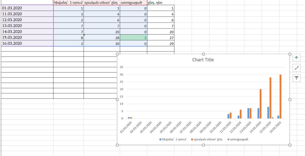Select the Chart Title text
The image size is (305, 156).
tap(203, 60)
